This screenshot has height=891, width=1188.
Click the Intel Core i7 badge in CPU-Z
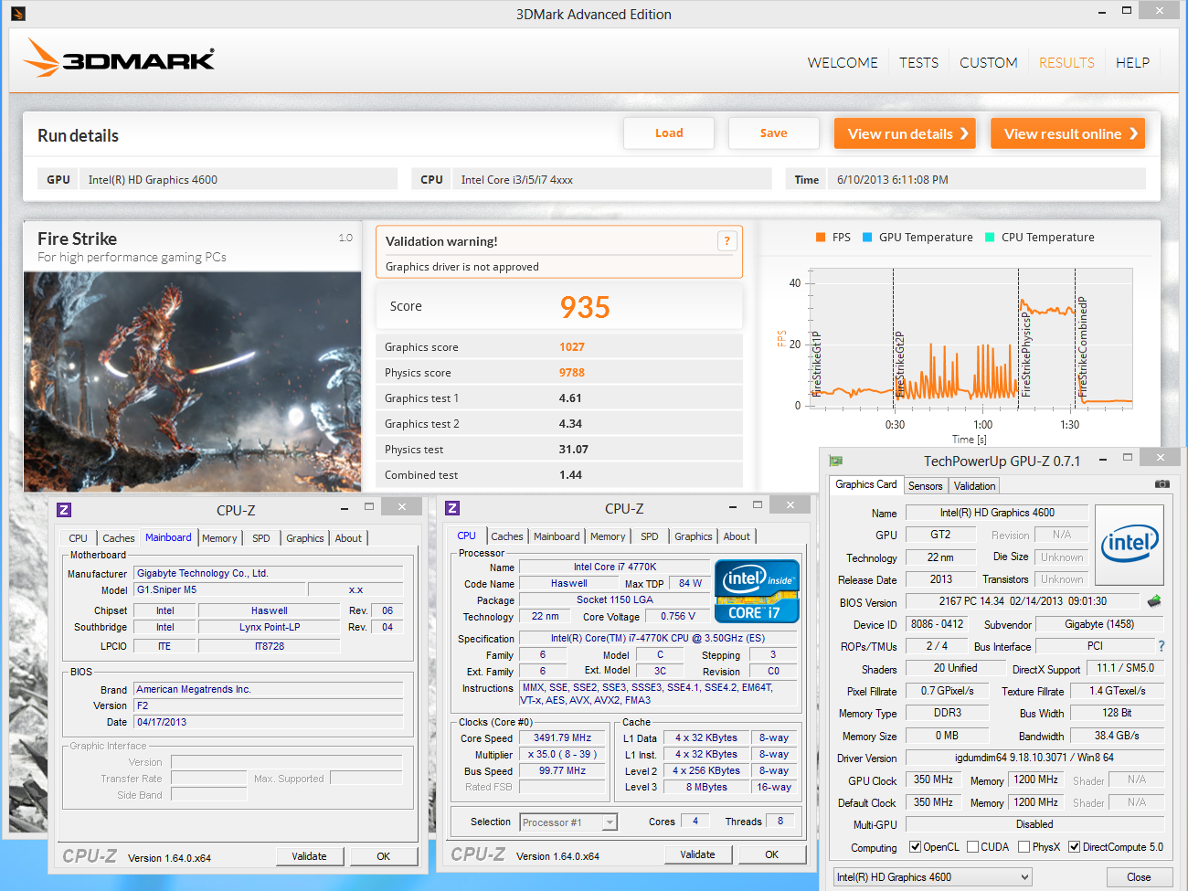coord(757,591)
